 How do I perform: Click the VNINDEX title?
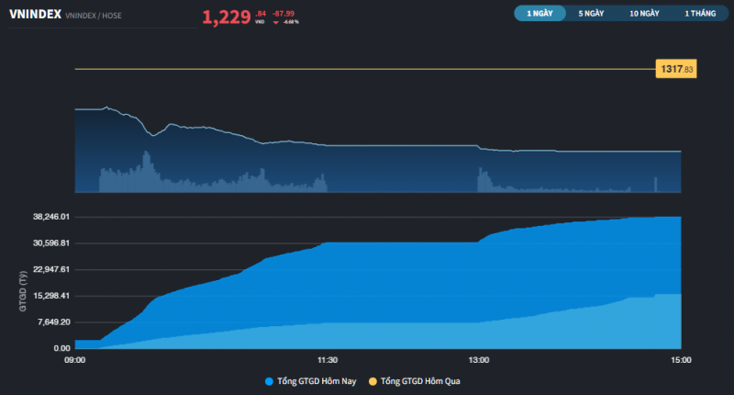pos(35,16)
